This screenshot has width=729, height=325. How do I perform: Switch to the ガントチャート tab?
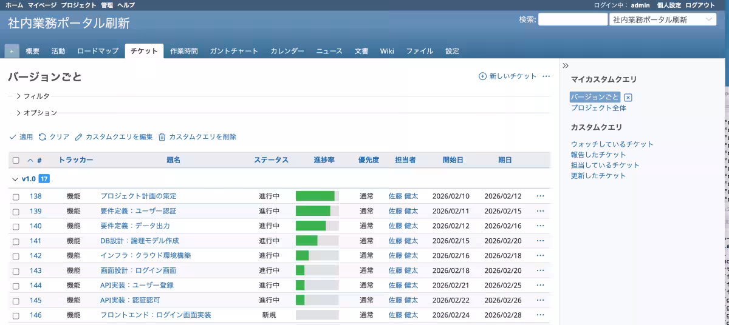pyautogui.click(x=234, y=52)
